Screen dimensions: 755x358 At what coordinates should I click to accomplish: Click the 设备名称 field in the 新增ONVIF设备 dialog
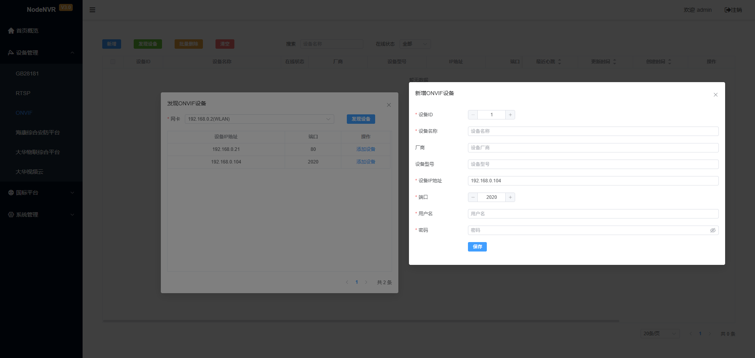(593, 131)
